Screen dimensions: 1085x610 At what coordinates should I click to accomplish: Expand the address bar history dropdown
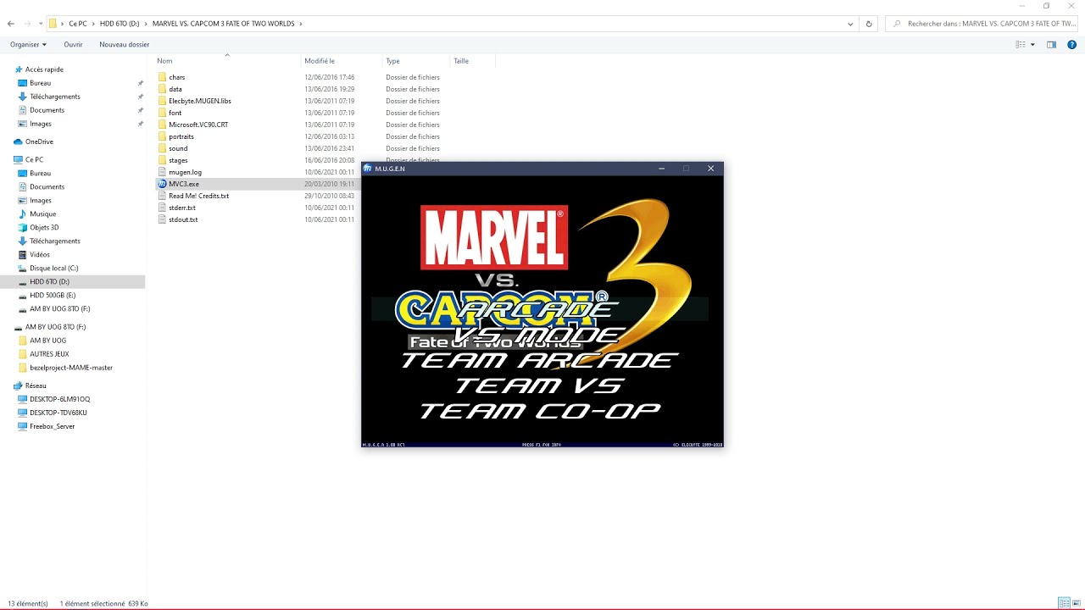pos(851,24)
